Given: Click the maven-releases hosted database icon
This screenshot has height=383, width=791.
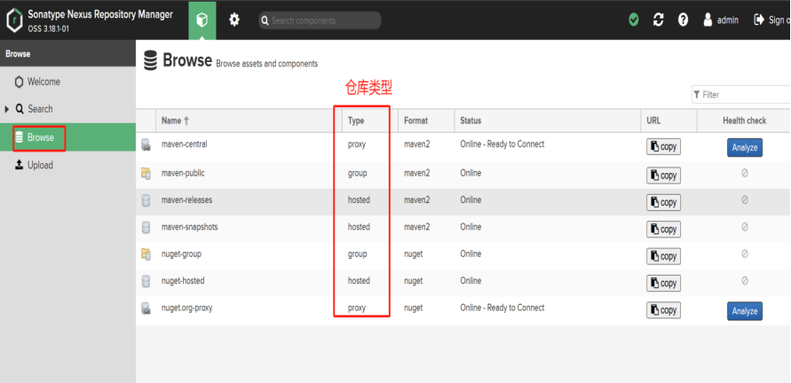Looking at the screenshot, I should click(146, 200).
